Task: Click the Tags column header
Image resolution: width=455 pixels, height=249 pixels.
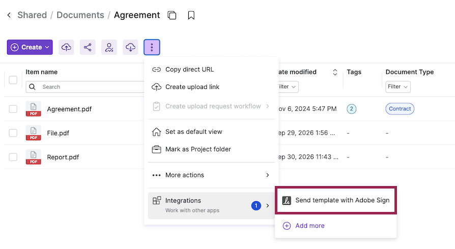Action: pyautogui.click(x=354, y=72)
